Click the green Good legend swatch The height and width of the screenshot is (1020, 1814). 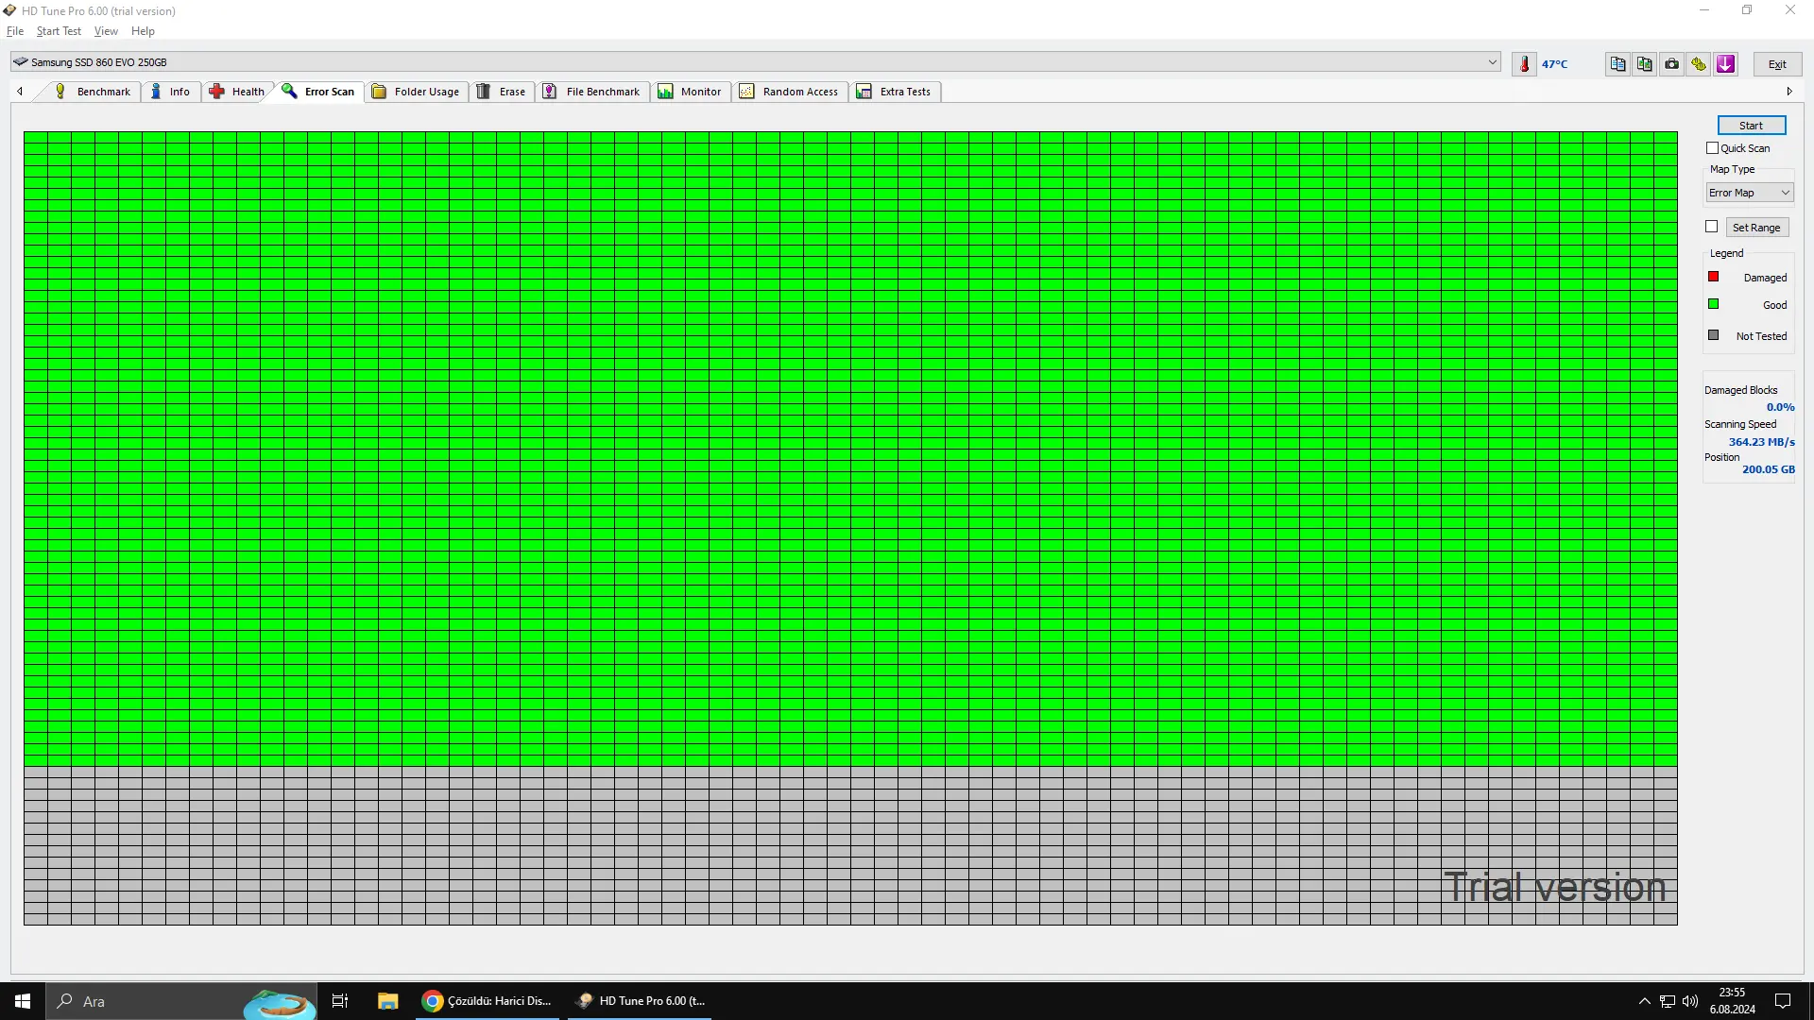click(1713, 304)
